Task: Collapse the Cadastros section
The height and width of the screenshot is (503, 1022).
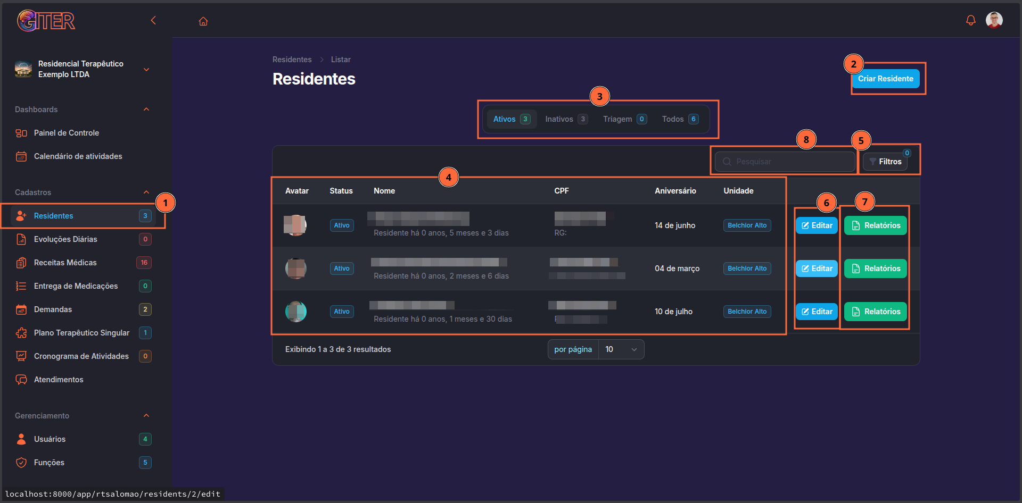Action: (x=146, y=192)
